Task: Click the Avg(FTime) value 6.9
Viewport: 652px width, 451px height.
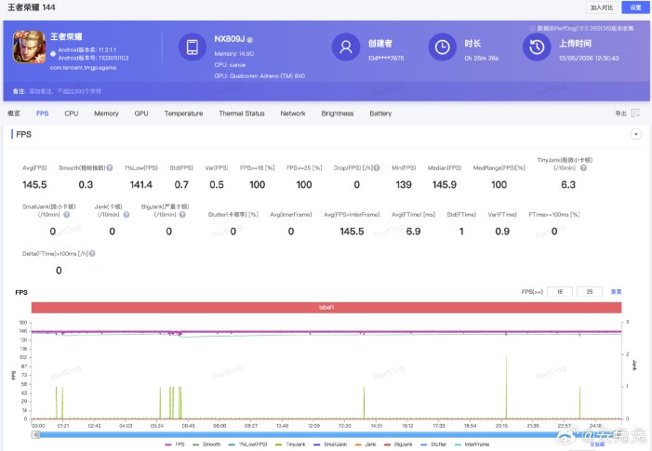Action: [413, 232]
